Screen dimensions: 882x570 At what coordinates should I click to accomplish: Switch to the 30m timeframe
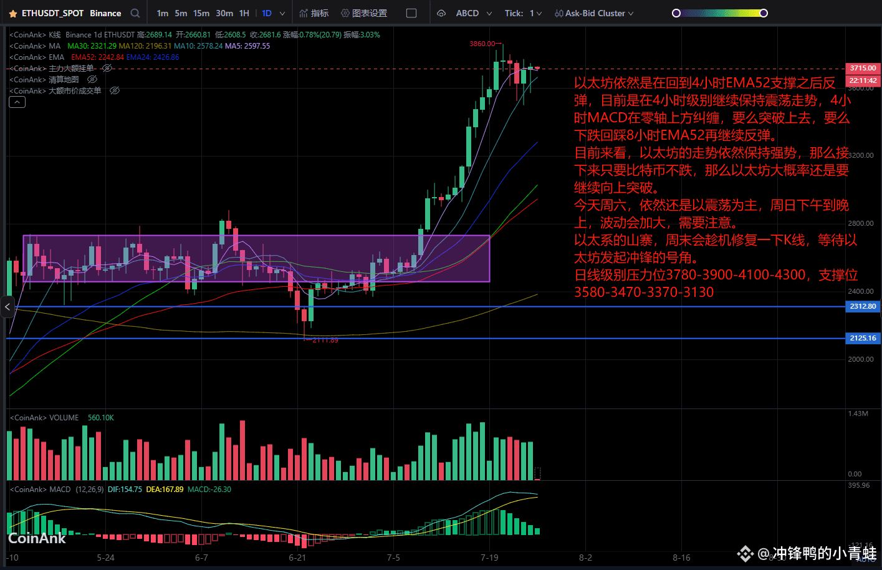[x=224, y=13]
